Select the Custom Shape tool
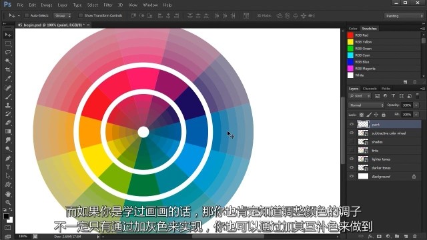Image resolution: width=427 pixels, height=240 pixels. pyautogui.click(x=8, y=185)
